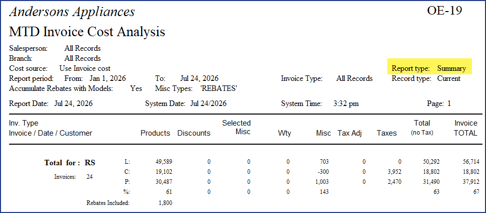
Task: Select the Products percent value 61
Action: point(169,192)
